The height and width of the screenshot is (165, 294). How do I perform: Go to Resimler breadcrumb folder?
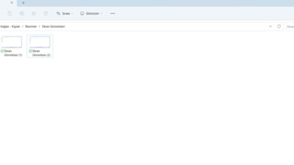[31, 27]
